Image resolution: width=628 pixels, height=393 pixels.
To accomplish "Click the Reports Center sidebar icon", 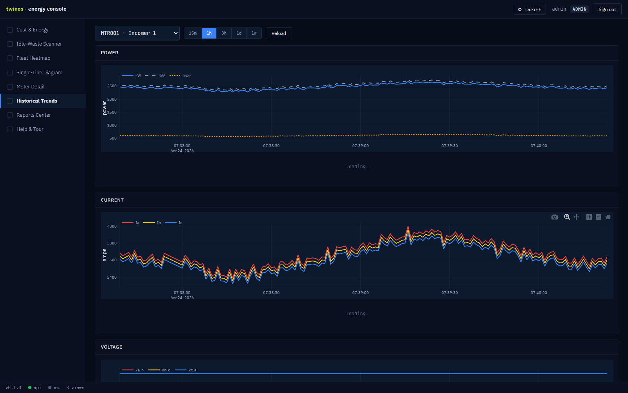I will (10, 115).
